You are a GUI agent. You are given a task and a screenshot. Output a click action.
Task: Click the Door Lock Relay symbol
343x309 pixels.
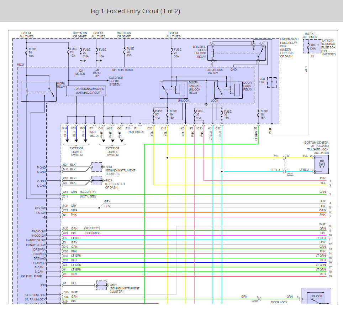228,90
